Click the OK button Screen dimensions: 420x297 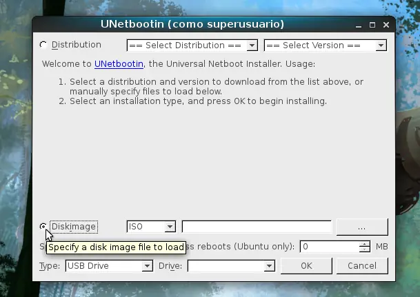coord(306,266)
